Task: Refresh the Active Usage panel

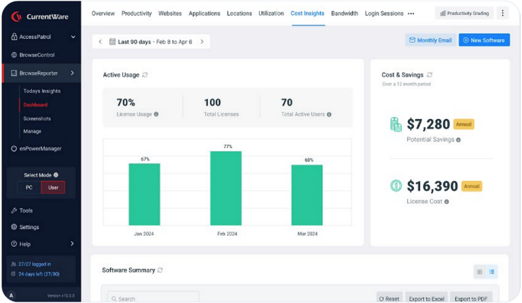Action: pyautogui.click(x=145, y=75)
